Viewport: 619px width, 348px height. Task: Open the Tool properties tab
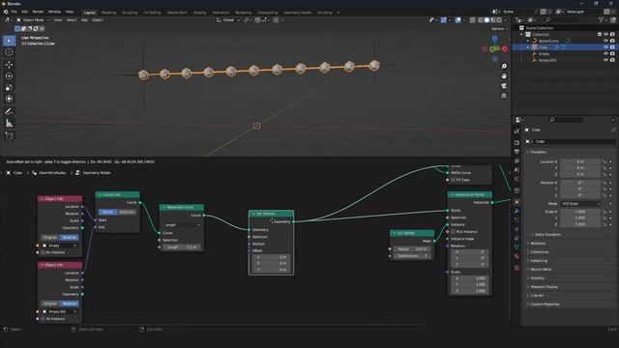tap(516, 131)
